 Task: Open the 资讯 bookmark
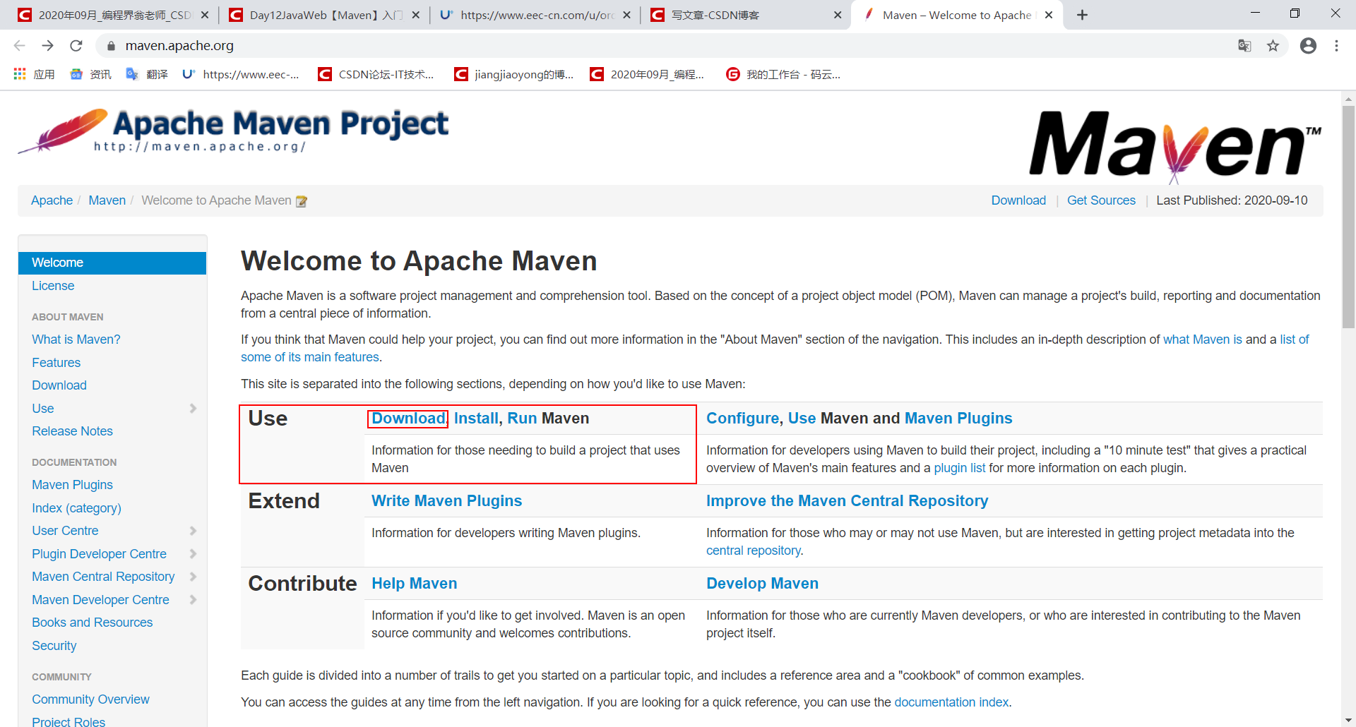(90, 74)
